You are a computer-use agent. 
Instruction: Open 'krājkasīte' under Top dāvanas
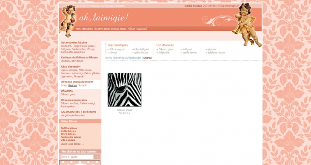164,53
